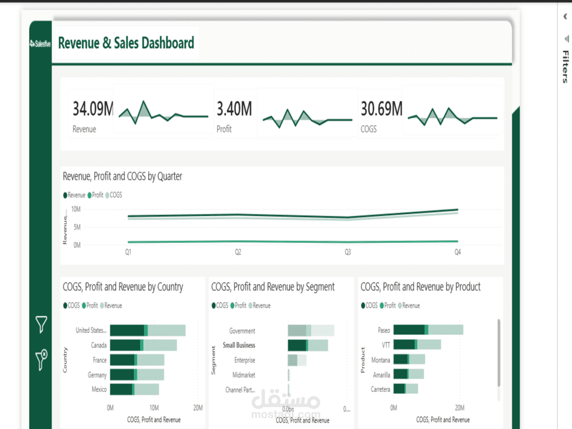The image size is (572, 429).
Task: Select the Amarilla product bar
Action: (x=408, y=374)
